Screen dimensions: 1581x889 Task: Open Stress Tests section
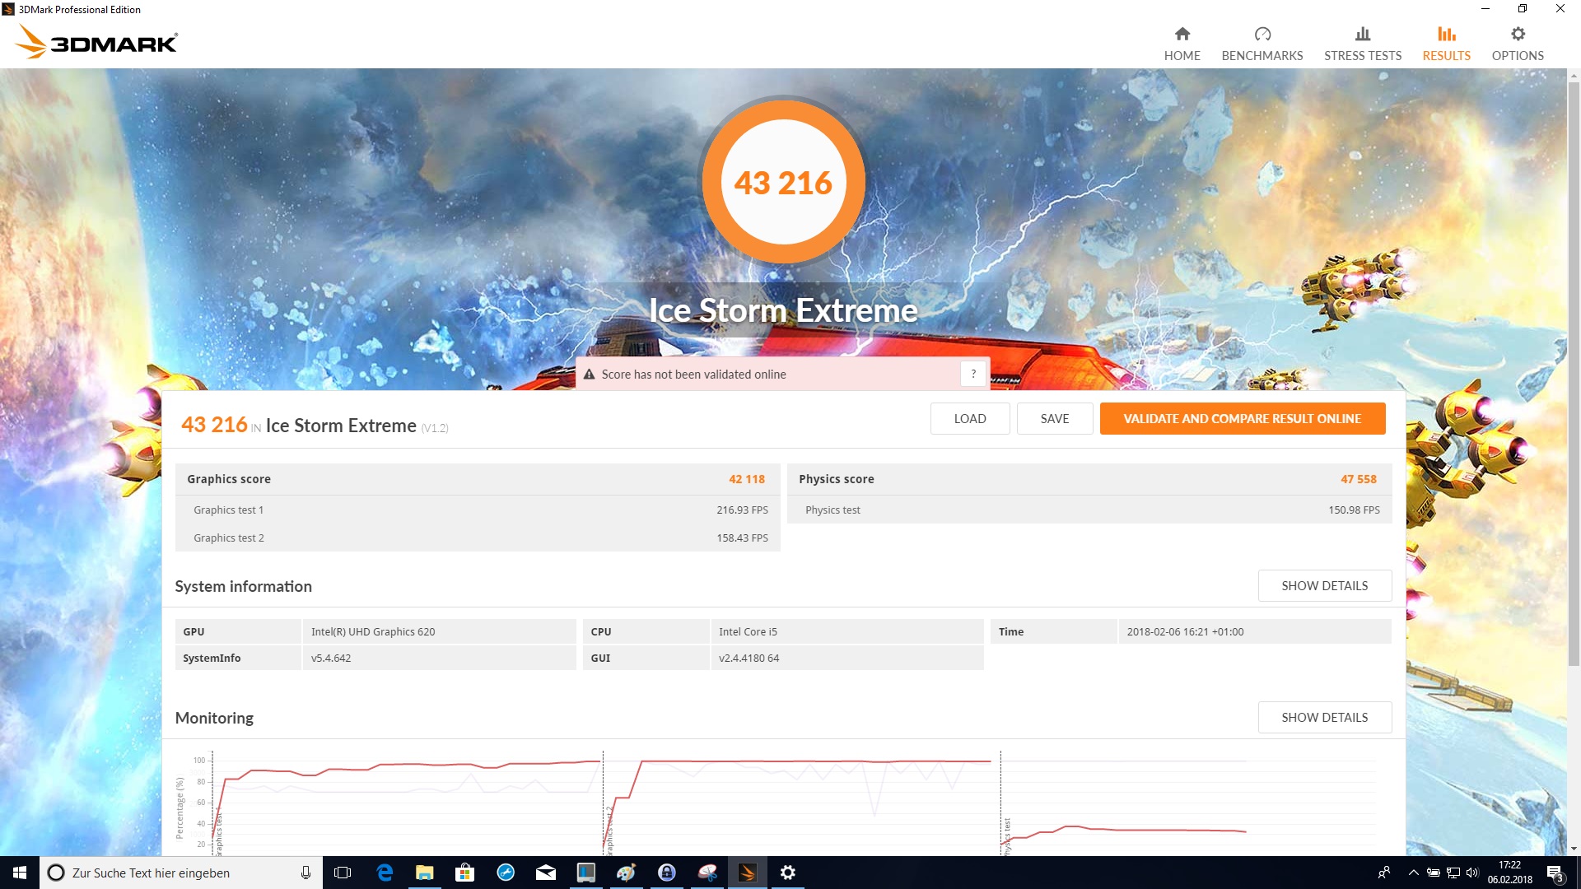tap(1362, 44)
